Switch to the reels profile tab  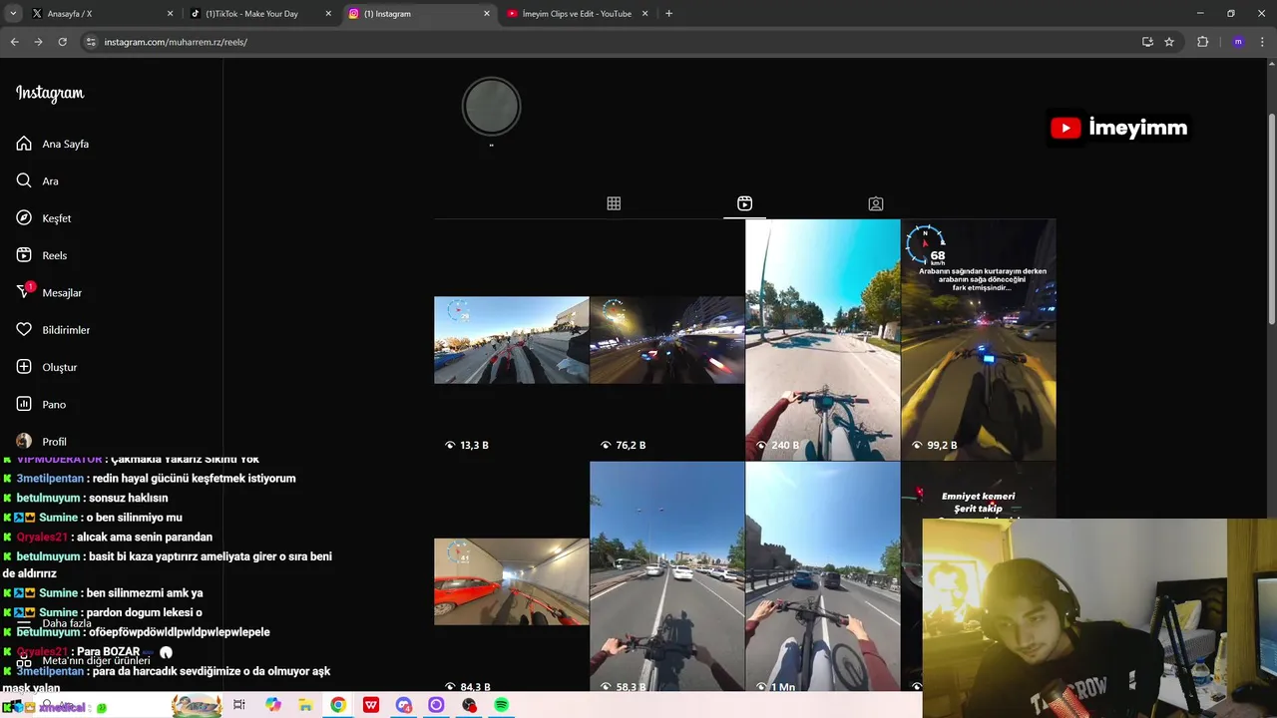[744, 203]
